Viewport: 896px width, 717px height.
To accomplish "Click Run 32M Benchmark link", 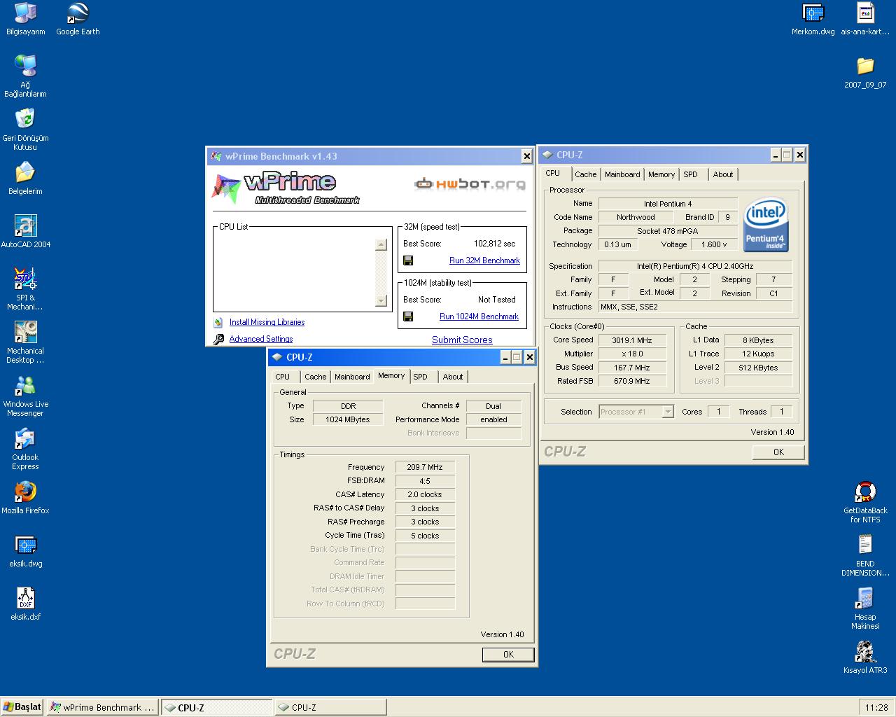I will coord(484,260).
